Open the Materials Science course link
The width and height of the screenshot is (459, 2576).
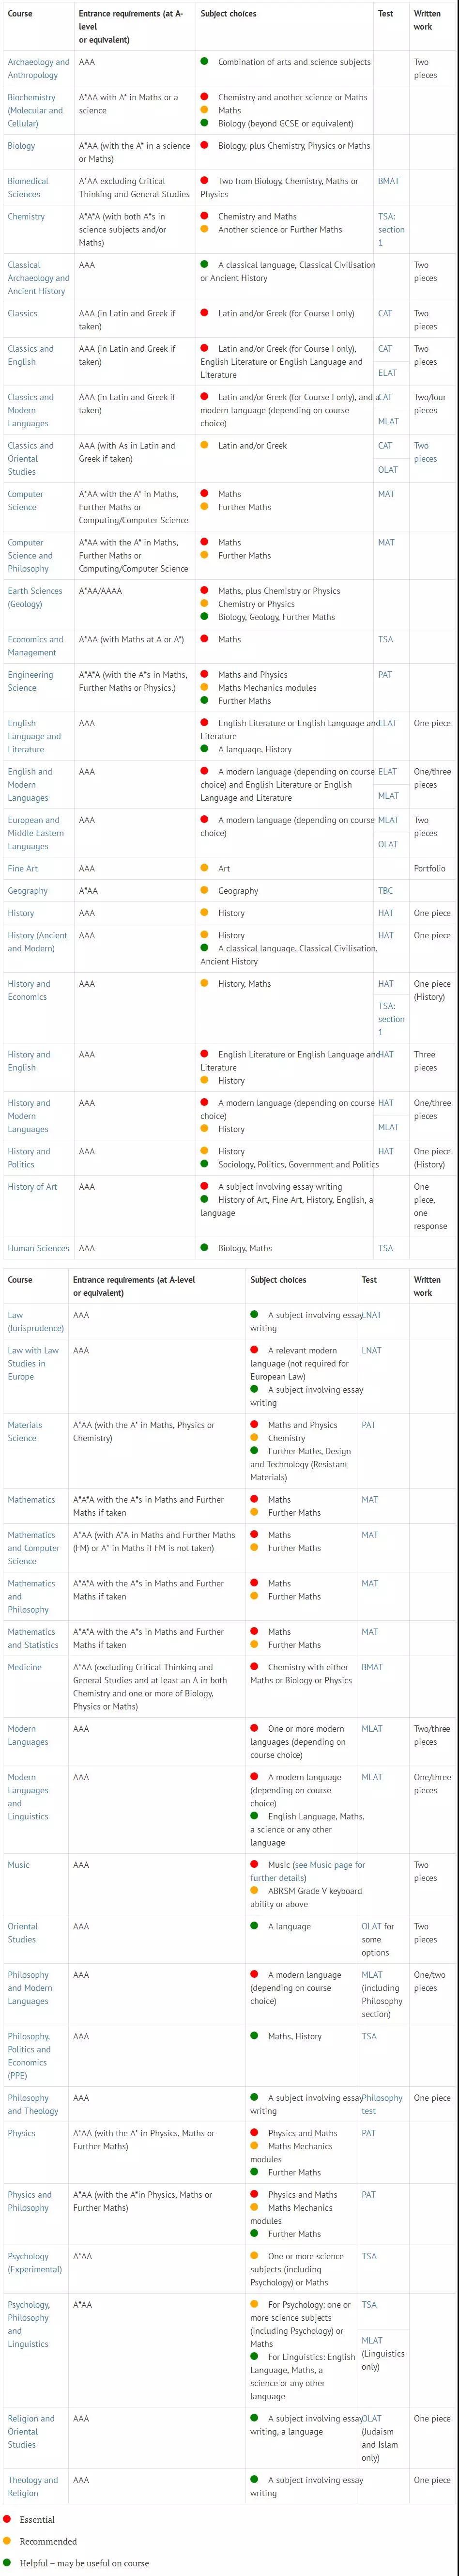pyautogui.click(x=24, y=1431)
